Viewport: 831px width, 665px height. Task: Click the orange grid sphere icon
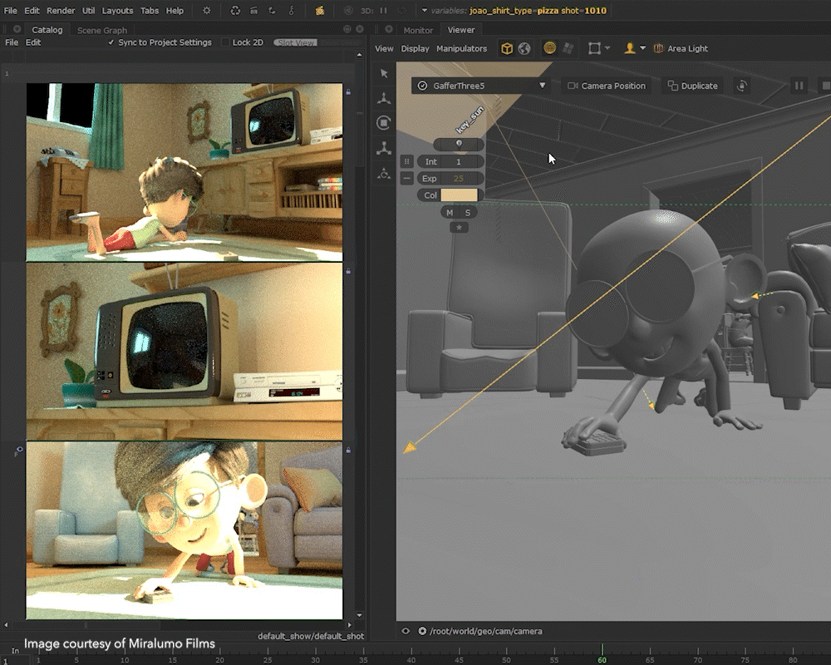click(x=550, y=48)
